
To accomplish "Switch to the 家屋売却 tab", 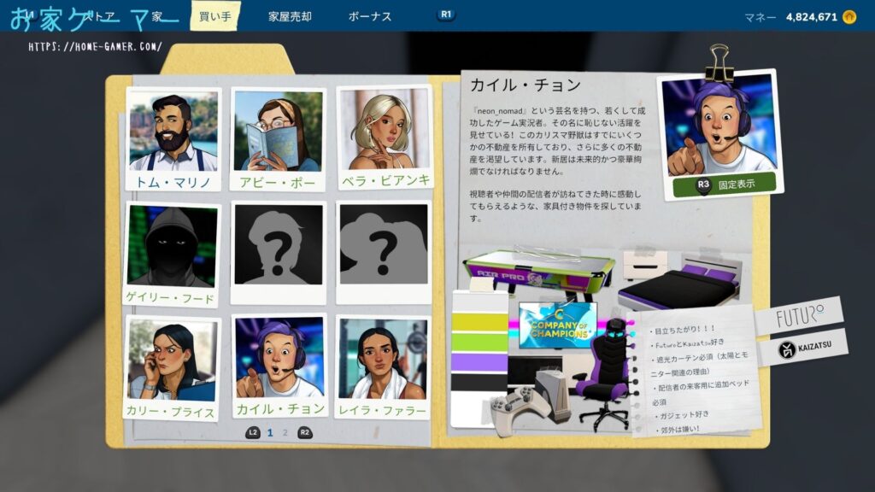I will pos(290,16).
